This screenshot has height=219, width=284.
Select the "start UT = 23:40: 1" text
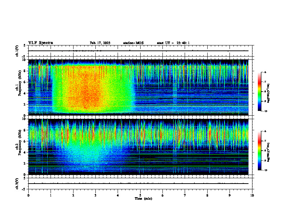pyautogui.click(x=173, y=43)
